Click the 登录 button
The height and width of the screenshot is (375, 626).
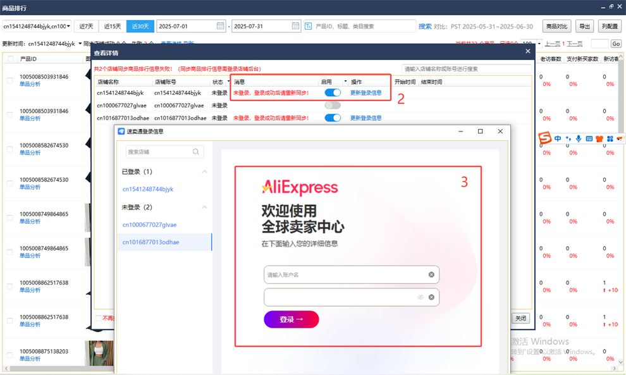click(292, 319)
